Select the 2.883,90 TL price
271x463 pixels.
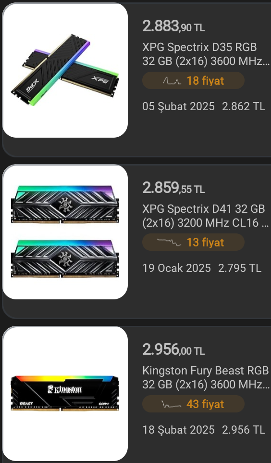click(173, 26)
